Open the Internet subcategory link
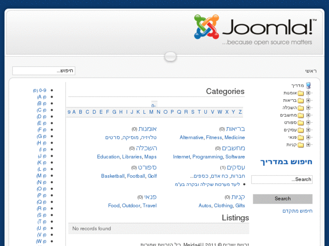The width and height of the screenshot is (329, 246). click(181, 157)
